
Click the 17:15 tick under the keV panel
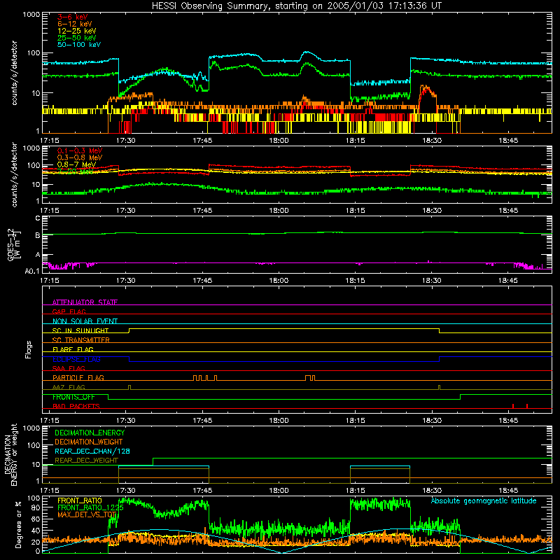pyautogui.click(x=49, y=141)
